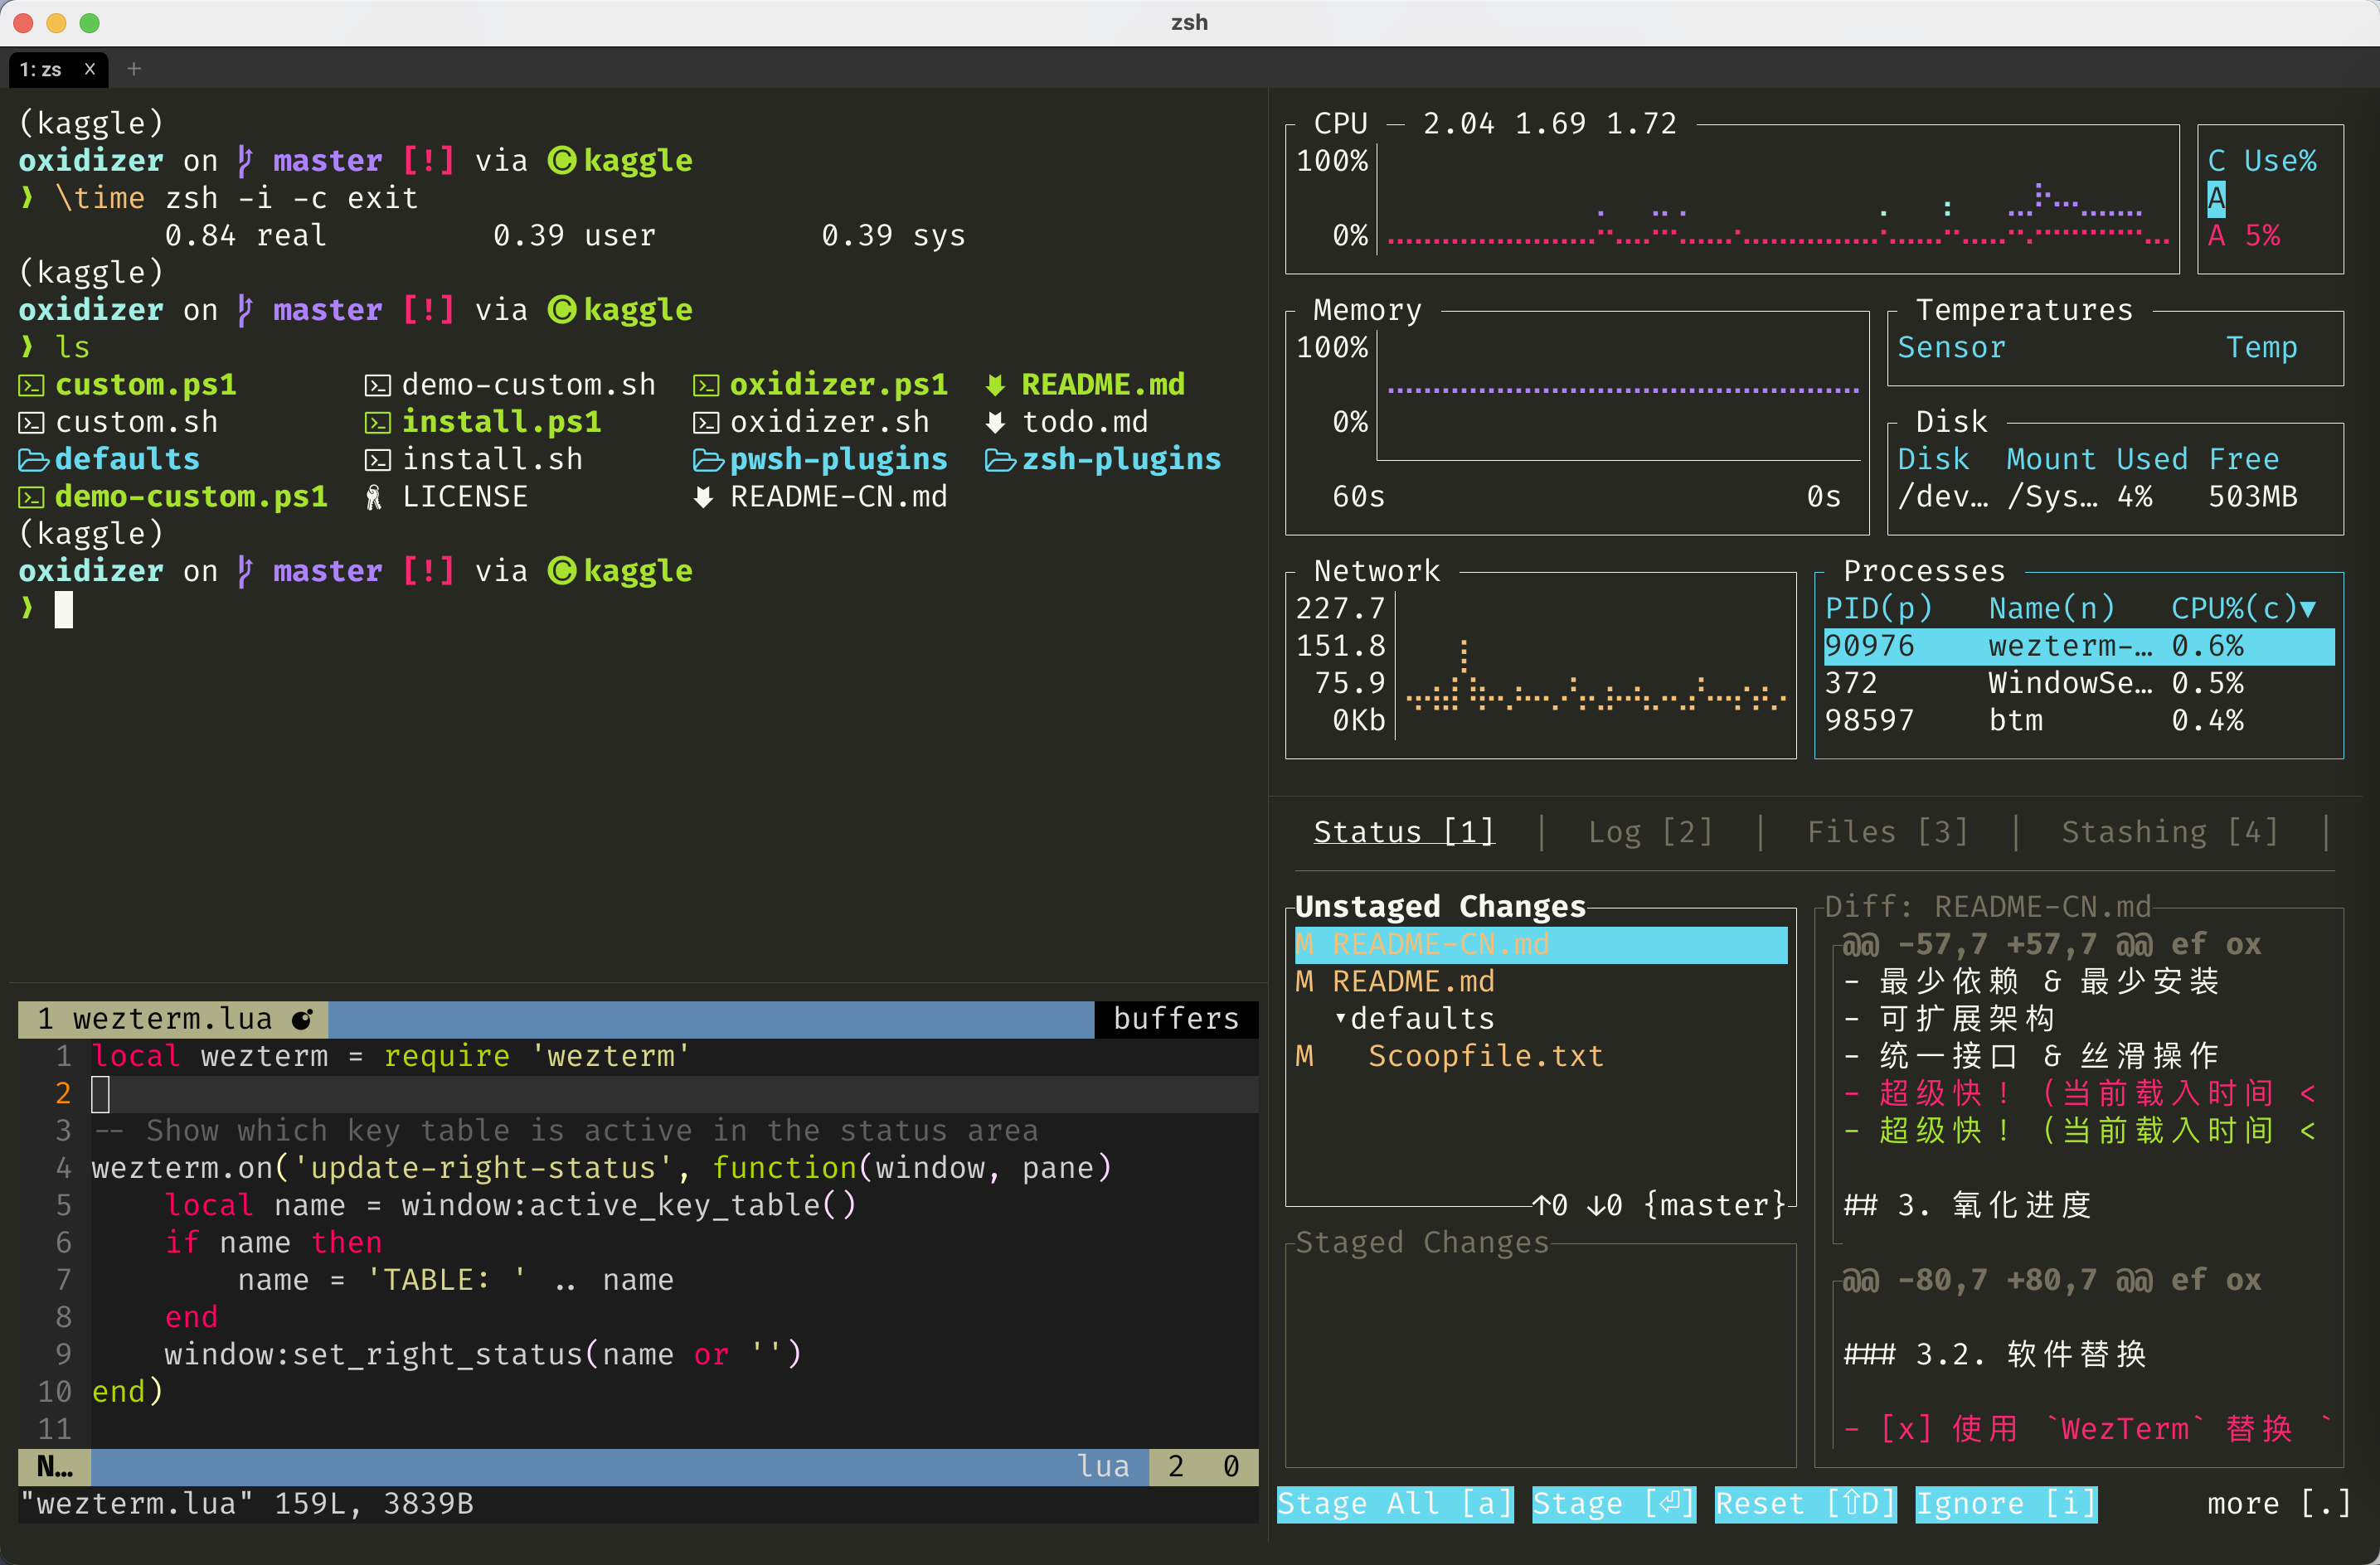Click the new tab plus icon
2380x1565 pixels.
pos(134,69)
